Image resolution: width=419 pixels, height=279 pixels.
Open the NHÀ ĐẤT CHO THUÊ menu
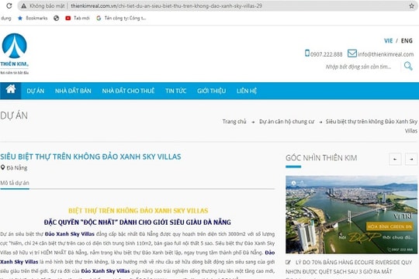tap(128, 91)
